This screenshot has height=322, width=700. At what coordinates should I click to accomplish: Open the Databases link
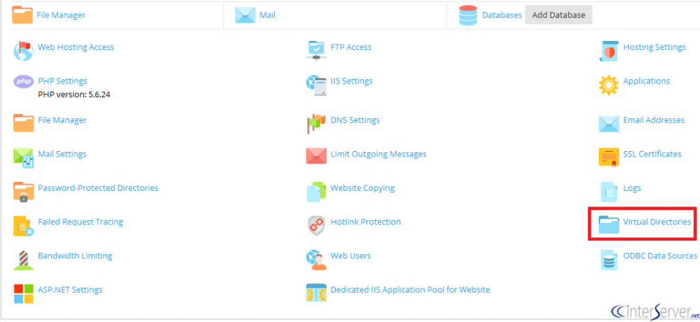coord(502,15)
